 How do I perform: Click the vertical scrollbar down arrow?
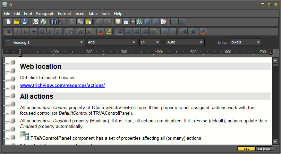pos(275,142)
